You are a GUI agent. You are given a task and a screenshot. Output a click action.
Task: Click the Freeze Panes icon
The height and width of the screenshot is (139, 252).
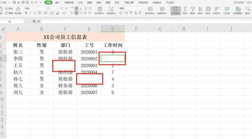click(x=238, y=9)
